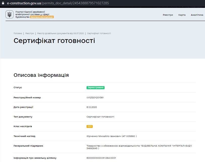Select document type value Сертифікат готовності
The height and width of the screenshot is (162, 205).
100,117
